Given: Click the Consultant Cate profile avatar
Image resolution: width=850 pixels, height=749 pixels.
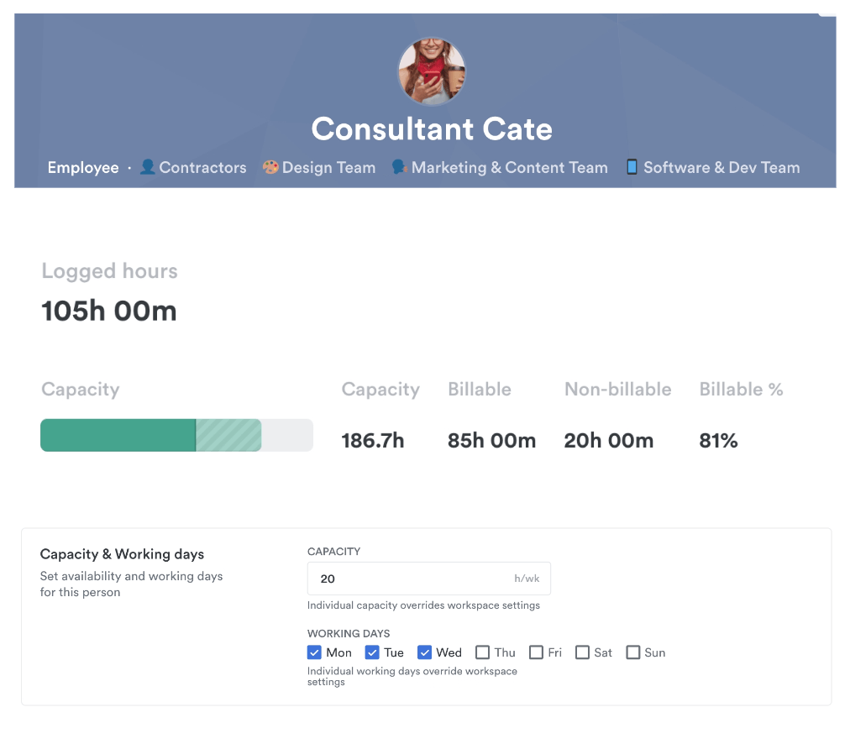Looking at the screenshot, I should coord(431,71).
